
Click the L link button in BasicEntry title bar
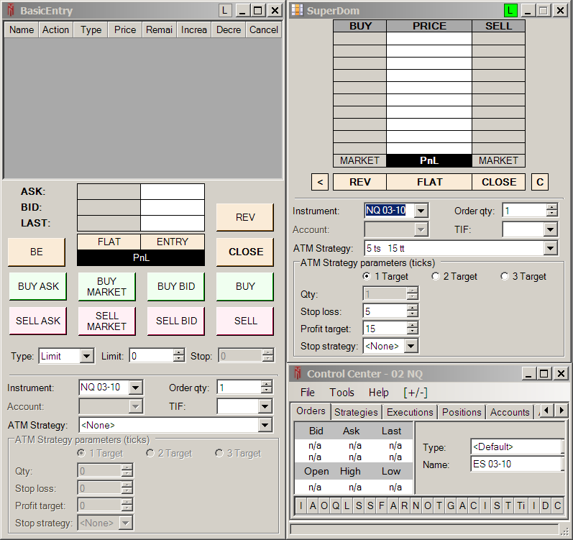coord(225,11)
